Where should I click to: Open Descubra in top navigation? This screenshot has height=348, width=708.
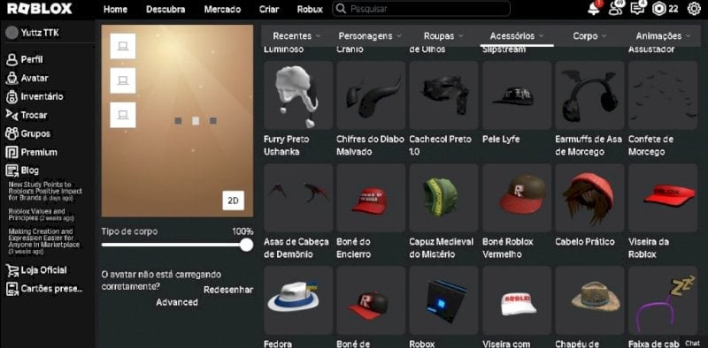click(x=165, y=9)
